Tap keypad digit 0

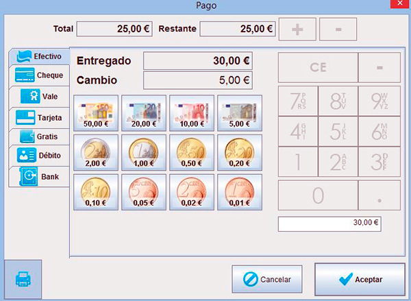[x=318, y=195]
